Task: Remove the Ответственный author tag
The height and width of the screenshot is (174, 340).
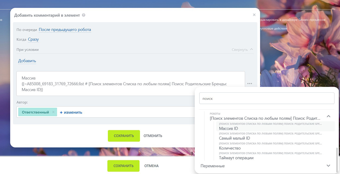Action: (53, 112)
